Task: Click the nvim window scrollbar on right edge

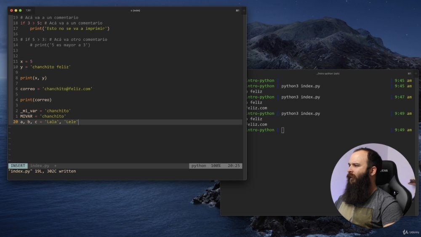Action: click(244, 97)
